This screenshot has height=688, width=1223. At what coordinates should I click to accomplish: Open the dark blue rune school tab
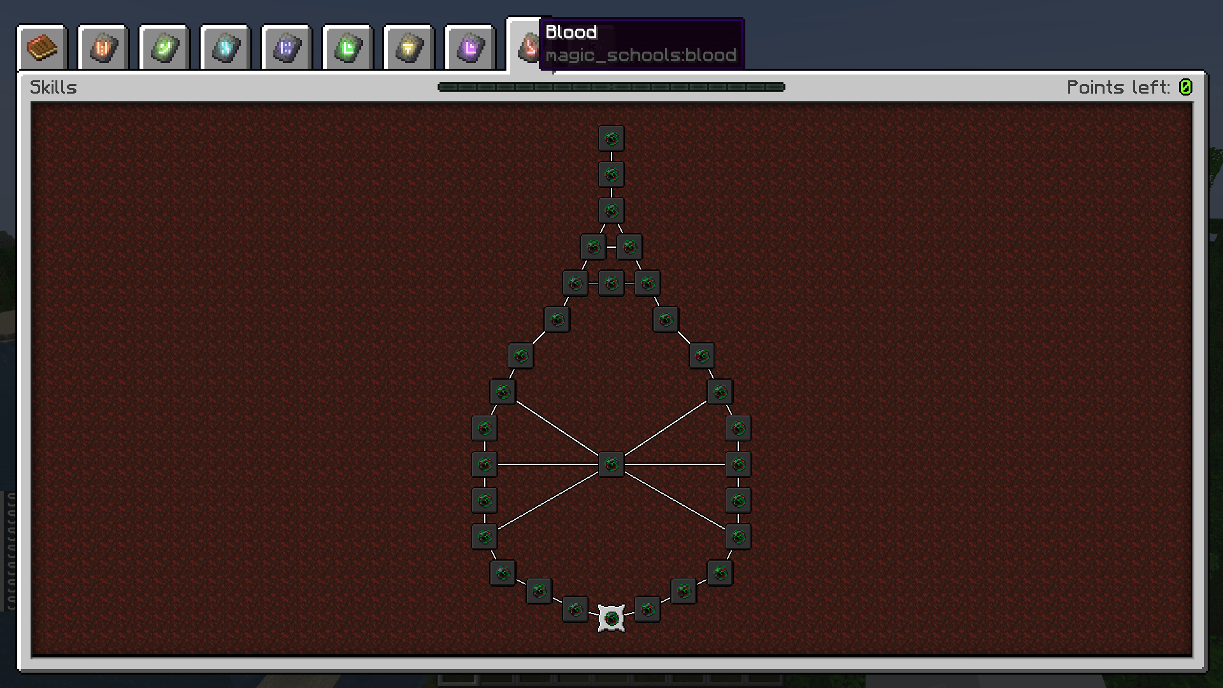[x=285, y=47]
